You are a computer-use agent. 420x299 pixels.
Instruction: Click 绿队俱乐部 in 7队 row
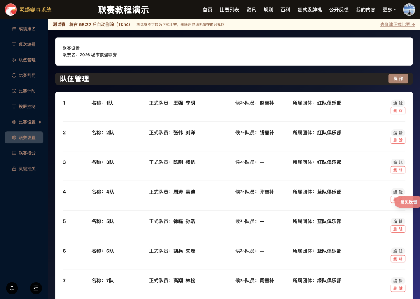pos(329,280)
